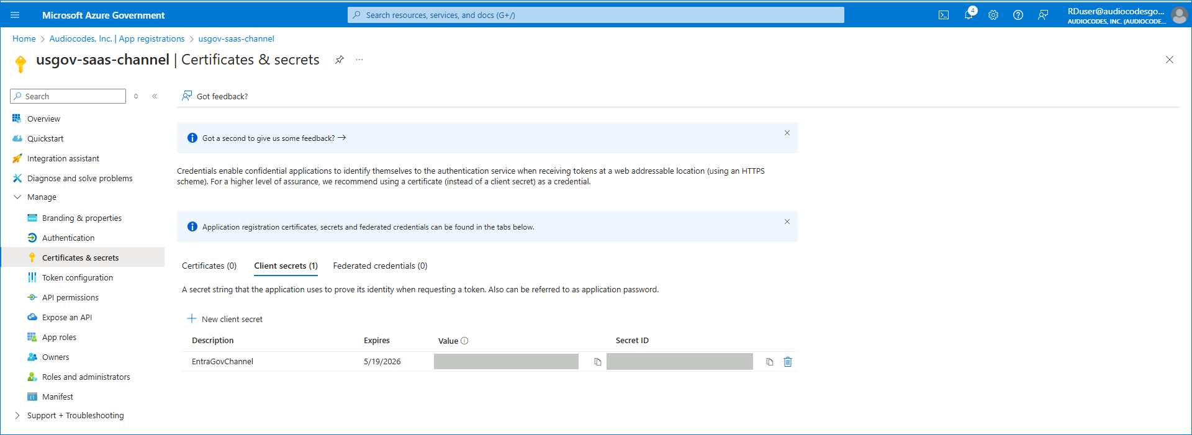
Task: Select Certificates & secrets sidebar item
Action: tap(83, 258)
